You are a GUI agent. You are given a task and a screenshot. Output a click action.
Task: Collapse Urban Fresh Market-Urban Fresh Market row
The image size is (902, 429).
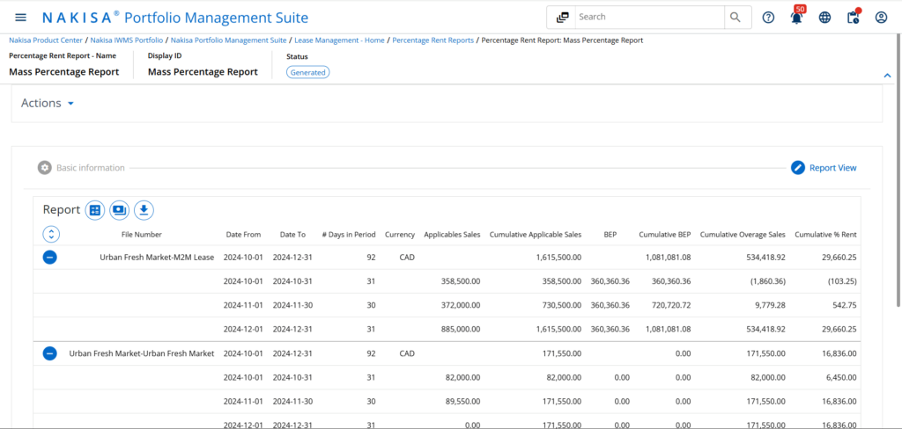pyautogui.click(x=50, y=353)
